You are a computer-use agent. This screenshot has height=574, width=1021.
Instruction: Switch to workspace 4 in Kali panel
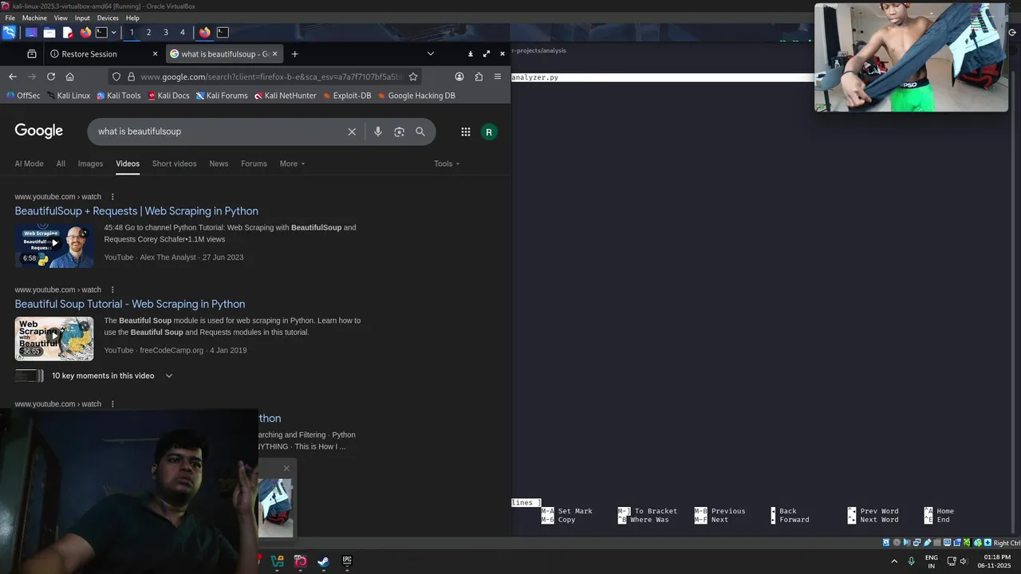tap(183, 33)
